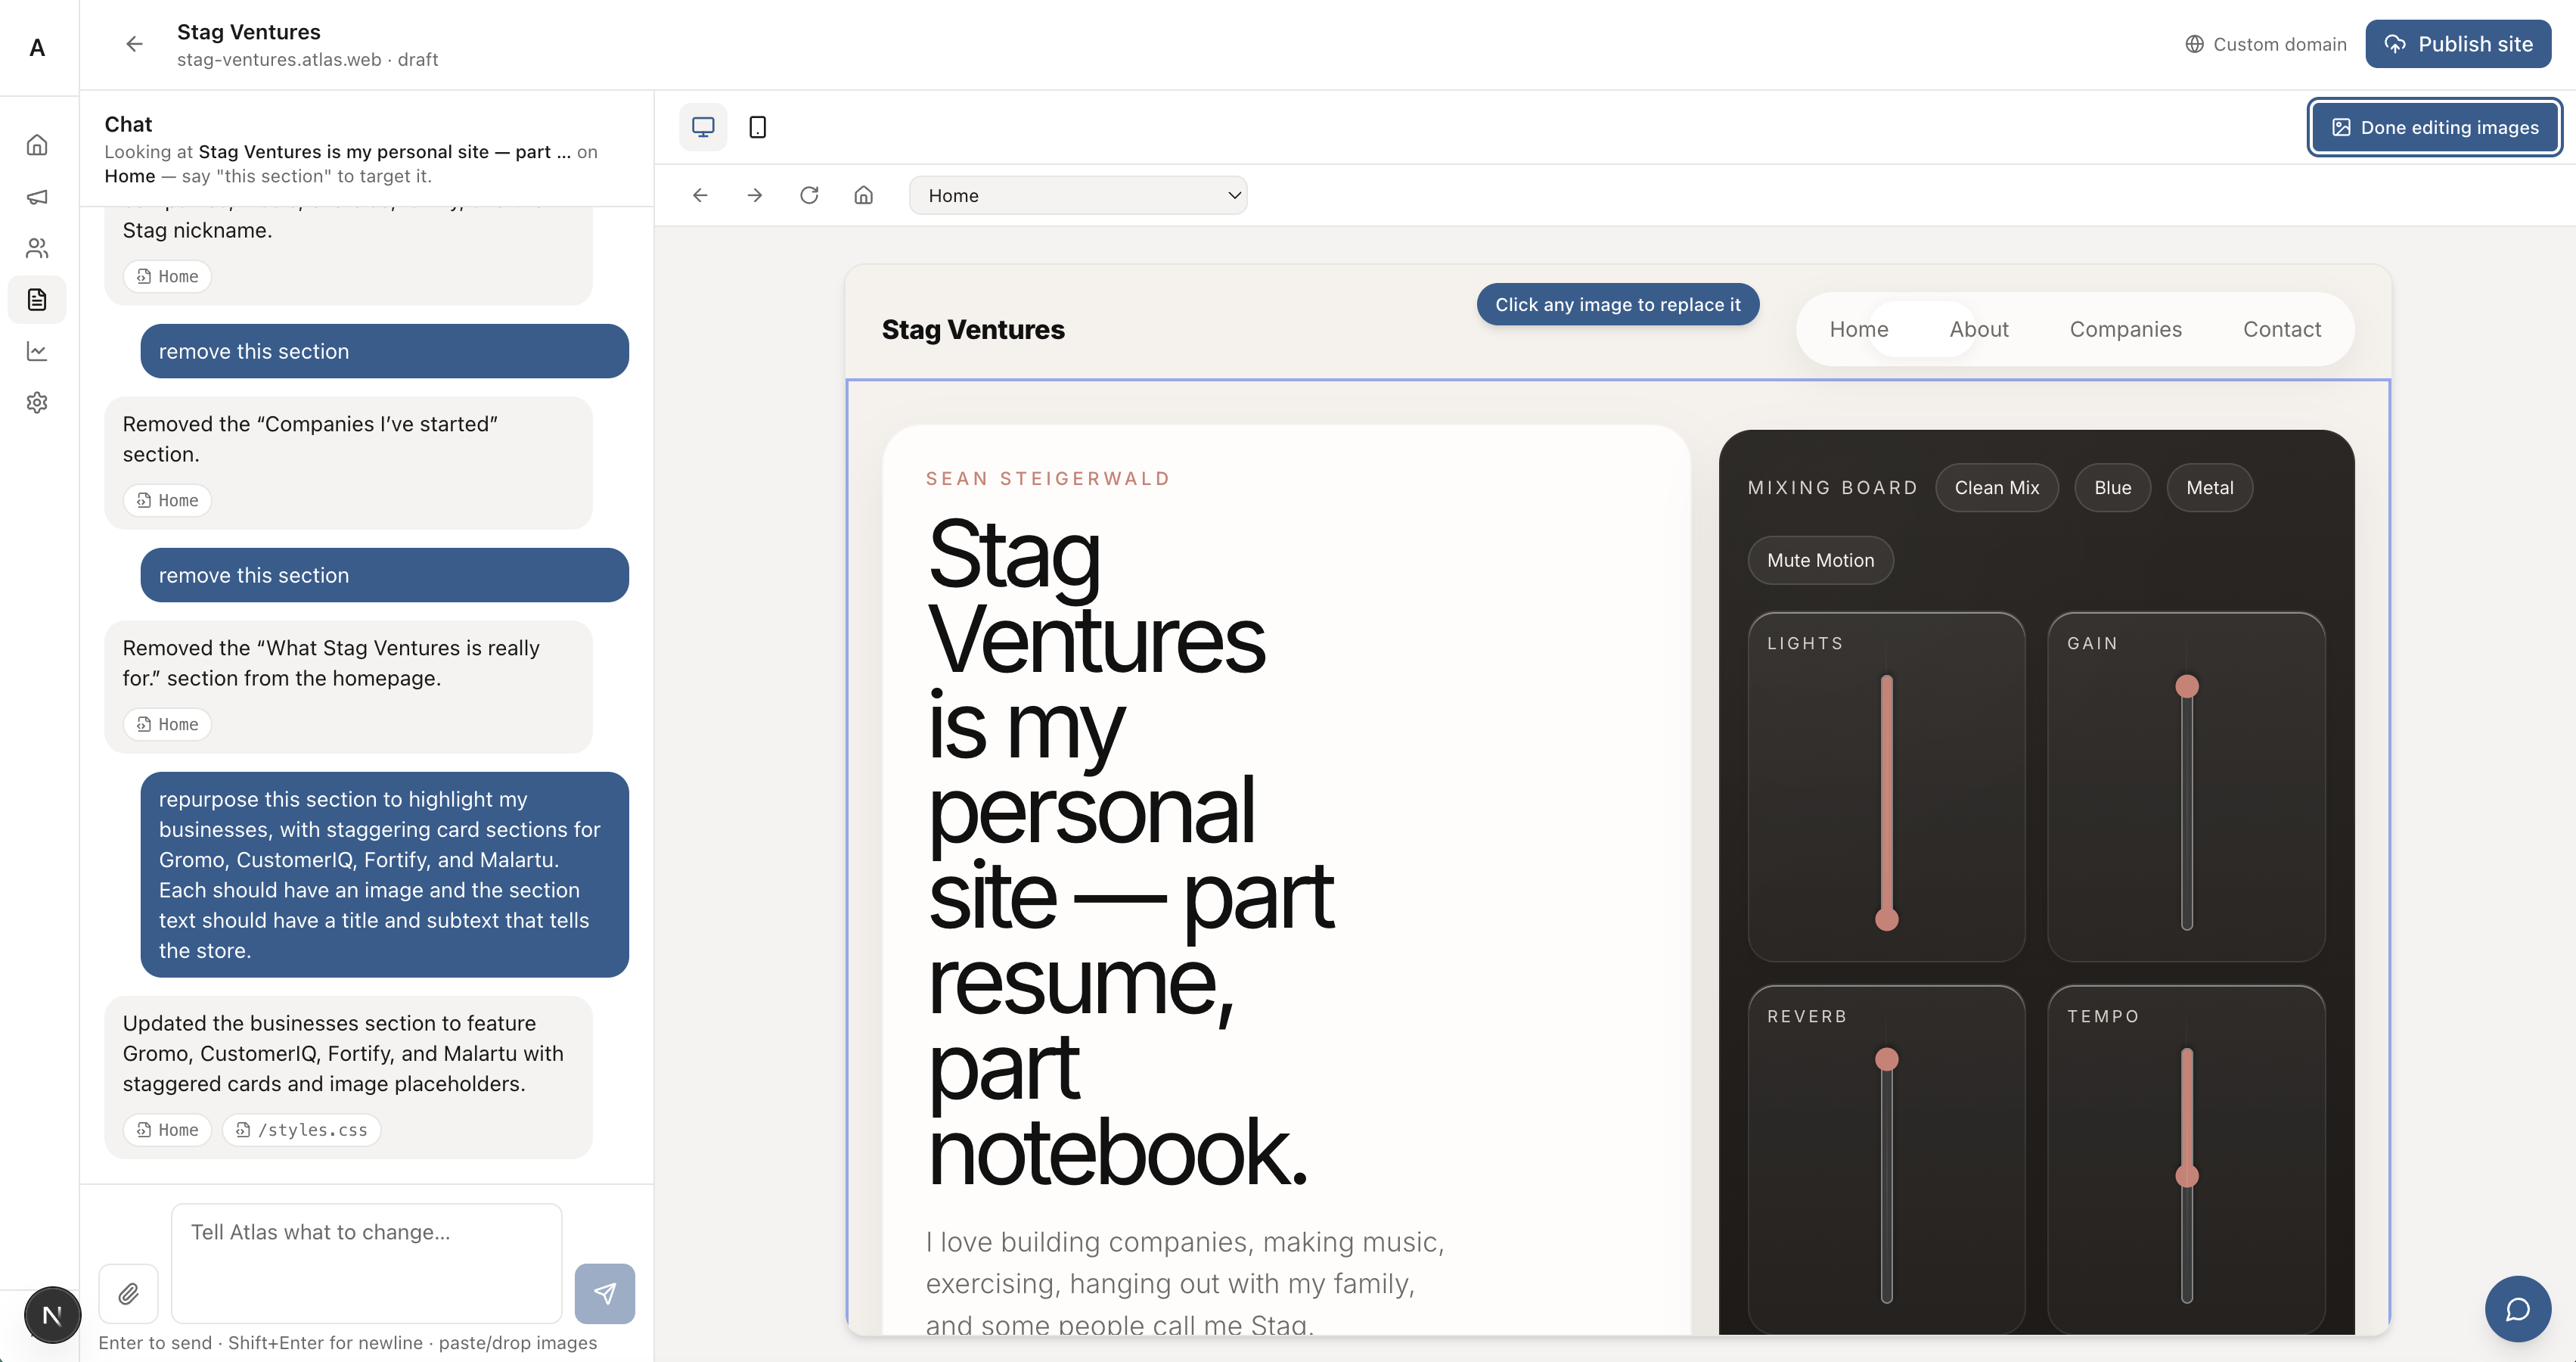Click 'stag-ventures.atlas.web · draft' subtitle
The height and width of the screenshot is (1362, 2576).
tap(308, 59)
